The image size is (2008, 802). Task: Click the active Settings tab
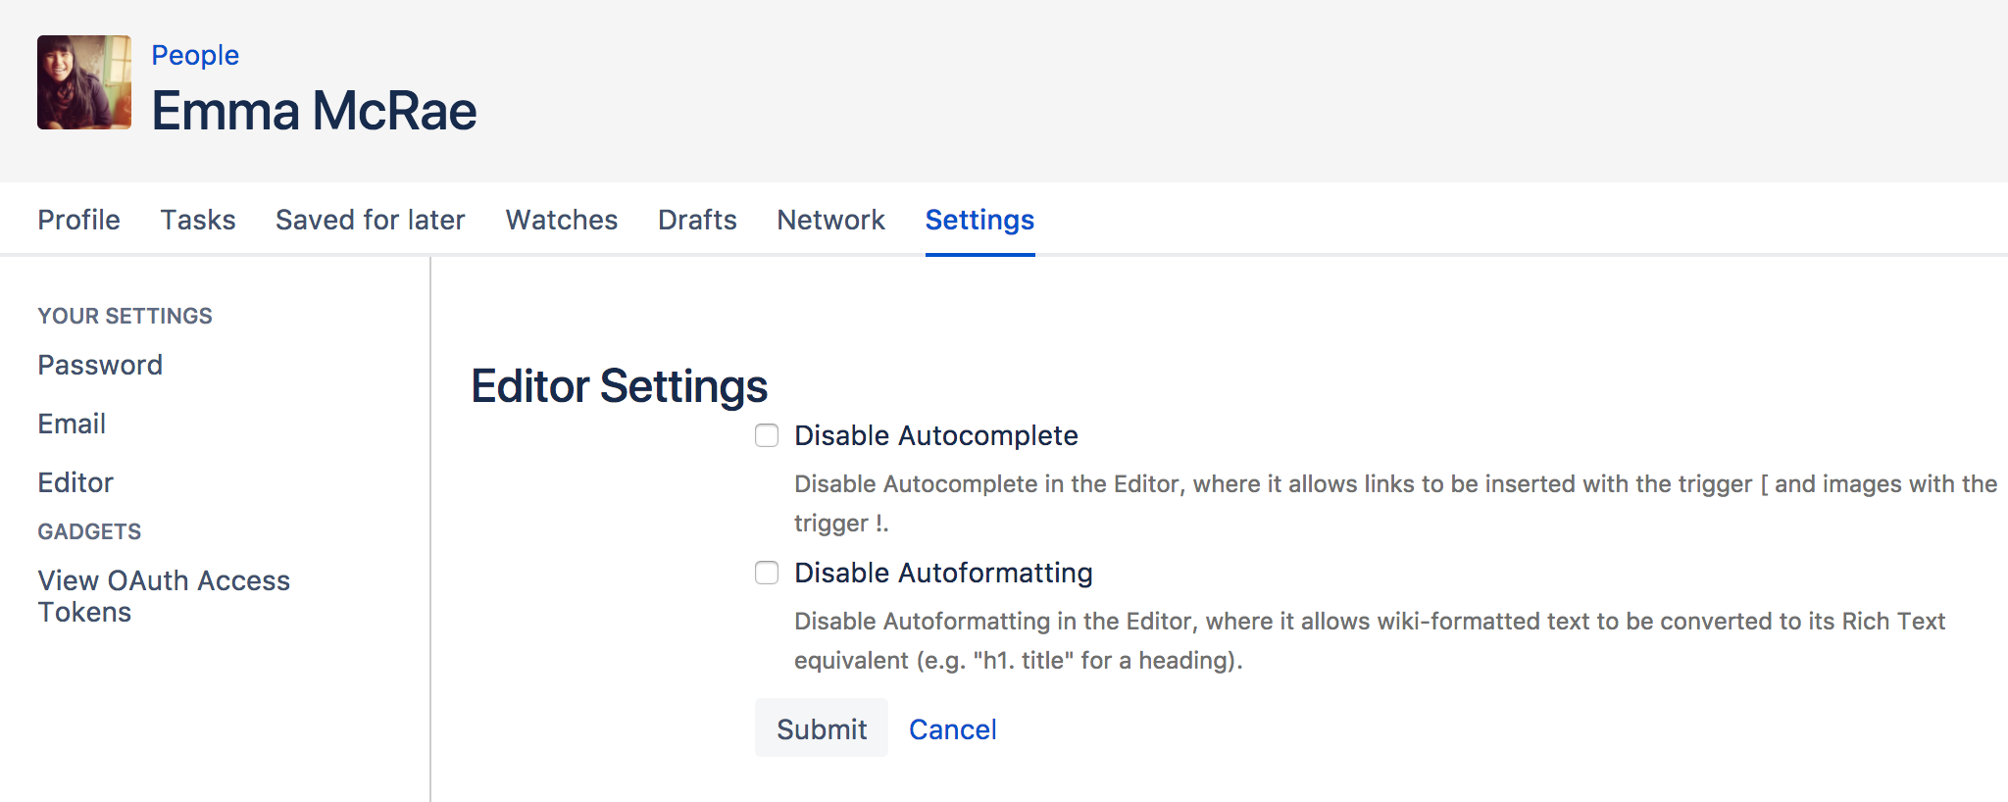[979, 220]
